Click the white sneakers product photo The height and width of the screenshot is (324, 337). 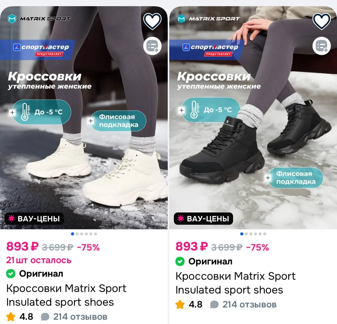(x=84, y=117)
